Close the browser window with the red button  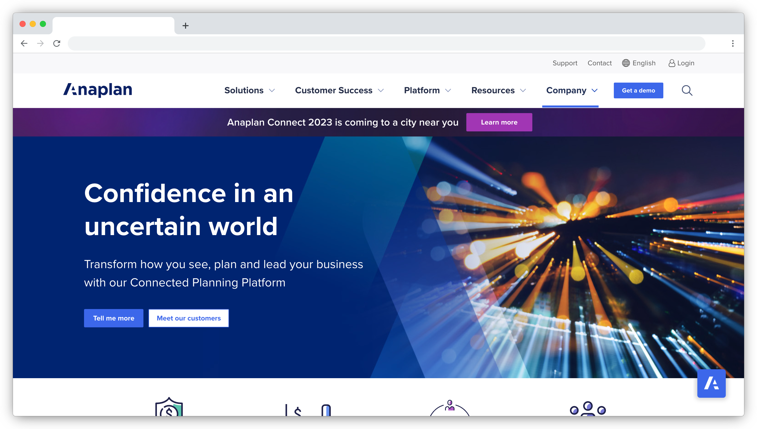pyautogui.click(x=23, y=24)
